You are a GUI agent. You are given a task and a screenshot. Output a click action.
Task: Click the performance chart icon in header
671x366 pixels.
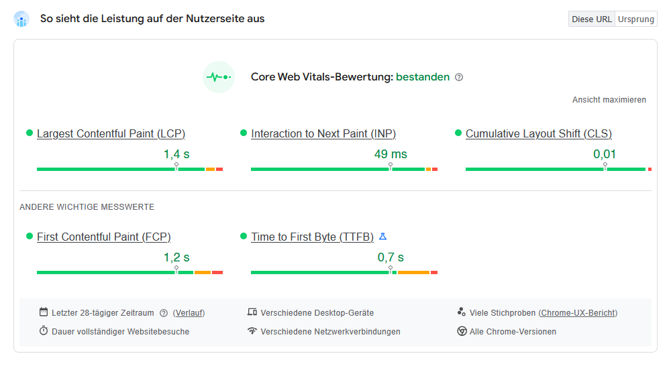coord(21,19)
